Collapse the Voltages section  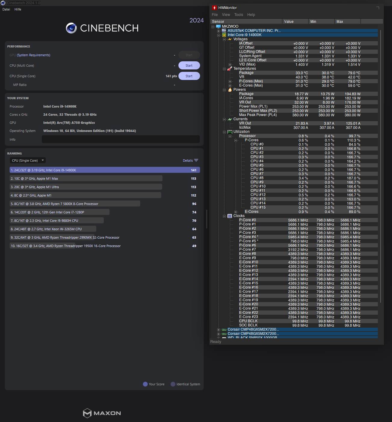coord(224,39)
